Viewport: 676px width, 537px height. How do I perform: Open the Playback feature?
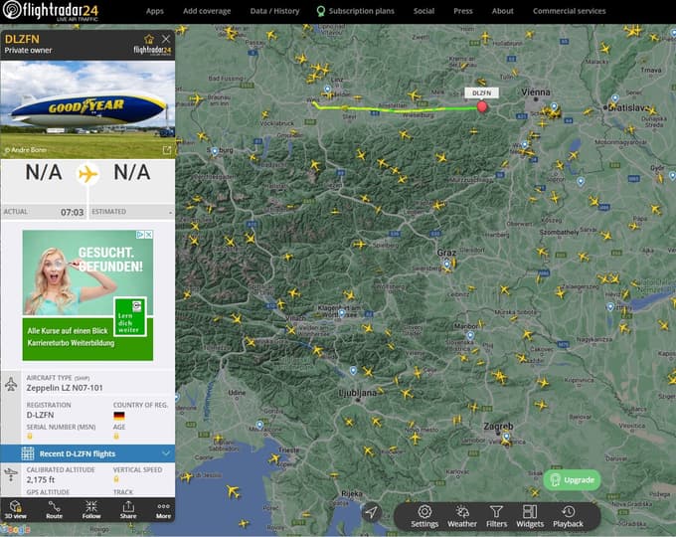coord(569,516)
